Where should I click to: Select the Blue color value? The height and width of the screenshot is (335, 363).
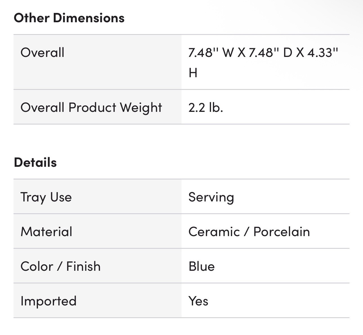coord(201,266)
